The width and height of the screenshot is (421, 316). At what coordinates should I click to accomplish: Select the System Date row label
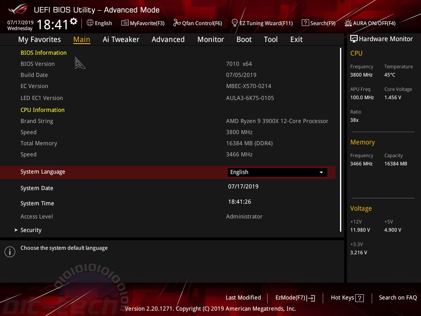[x=37, y=188]
